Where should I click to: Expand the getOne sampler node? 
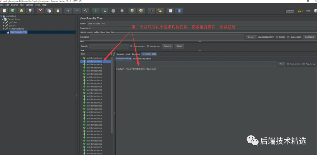coord(4,26)
